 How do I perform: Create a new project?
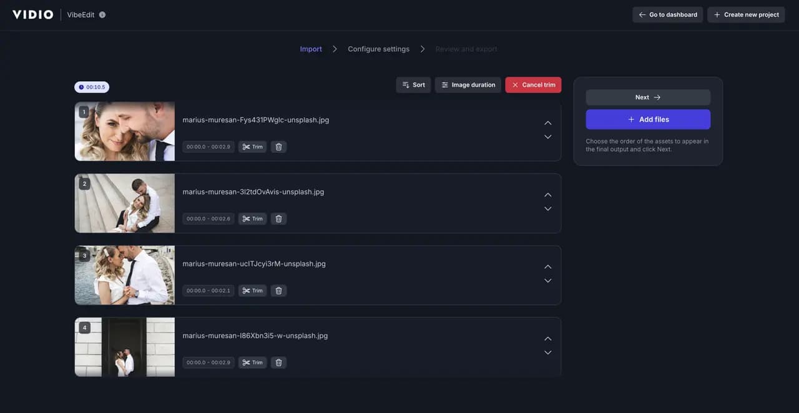pos(746,14)
